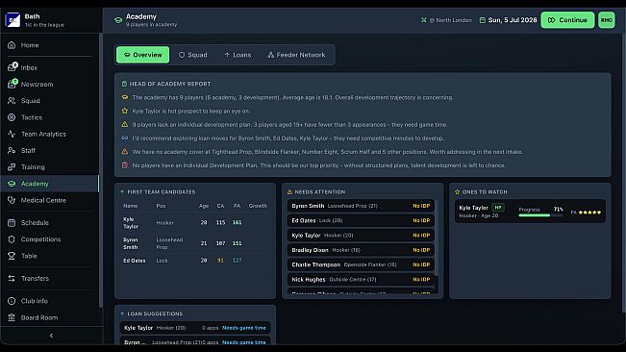Click the next match icon before North London
Image resolution: width=626 pixels, height=352 pixels.
pyautogui.click(x=424, y=20)
